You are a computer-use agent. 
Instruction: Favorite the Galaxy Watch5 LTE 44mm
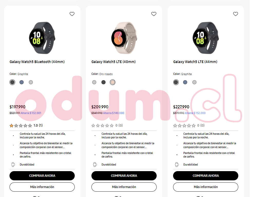(x=235, y=14)
